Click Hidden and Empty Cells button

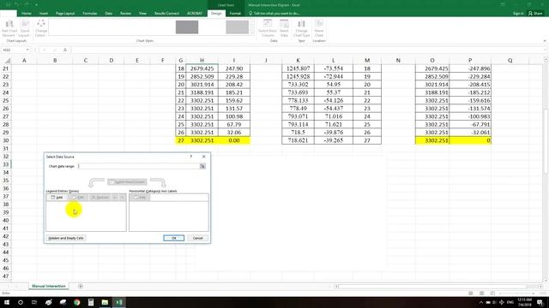[66, 238]
